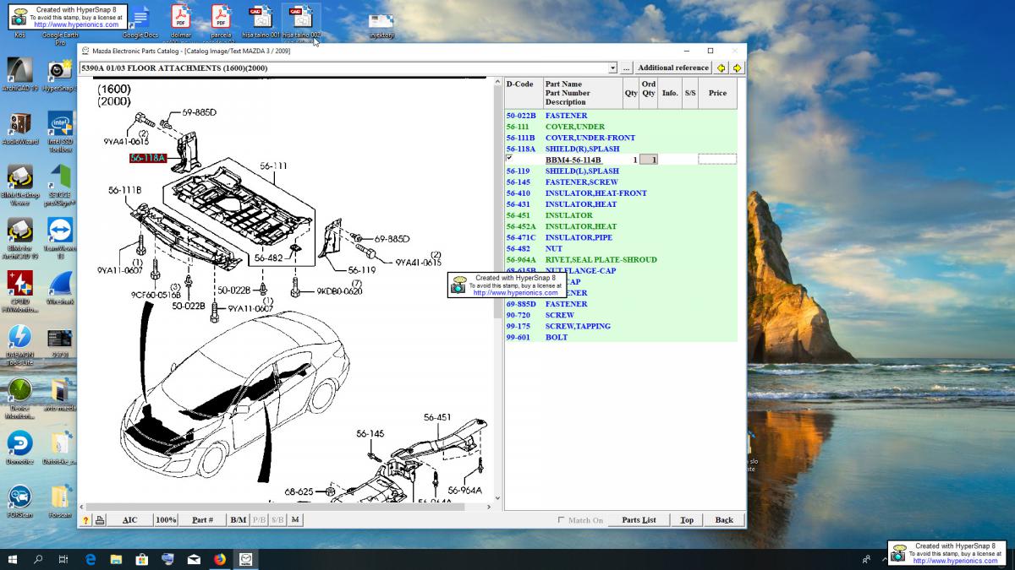
Task: Select the parcela PDF desktop file
Action: coord(221,22)
